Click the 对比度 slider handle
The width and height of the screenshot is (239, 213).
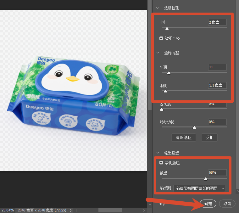(x=162, y=109)
